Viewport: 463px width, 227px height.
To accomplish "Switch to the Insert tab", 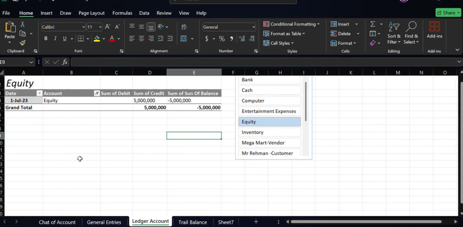I will coord(46,13).
